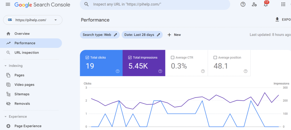Enable the Average position checkbox
This screenshot has width=291, height=130.
coord(215,58)
